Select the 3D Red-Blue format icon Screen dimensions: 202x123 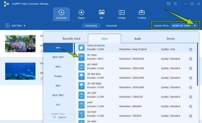81,76
